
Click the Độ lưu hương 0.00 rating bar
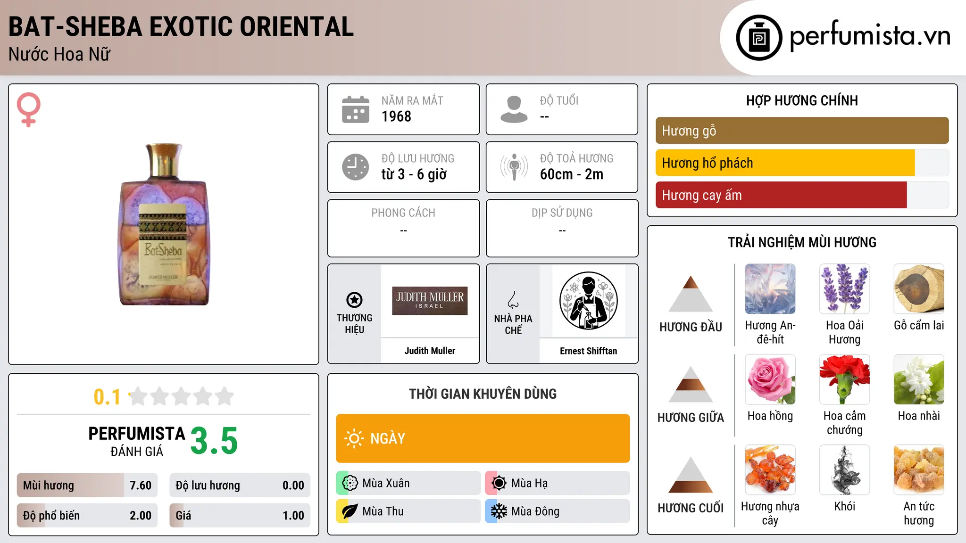pos(240,485)
